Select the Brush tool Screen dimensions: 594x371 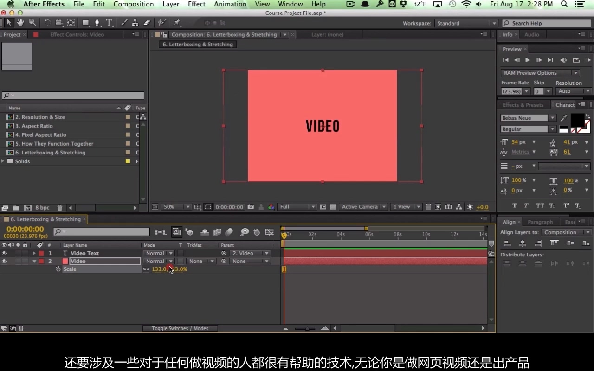pyautogui.click(x=124, y=23)
